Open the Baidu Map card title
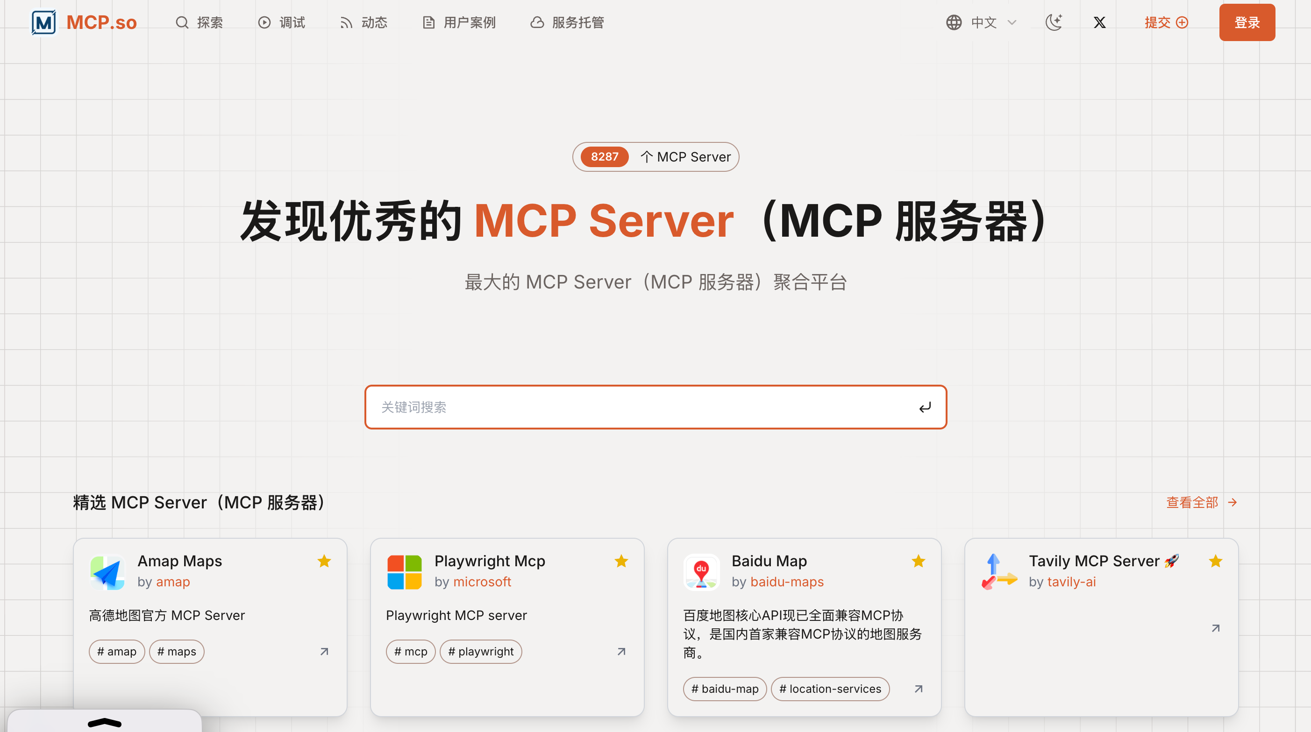The width and height of the screenshot is (1311, 732). point(769,561)
